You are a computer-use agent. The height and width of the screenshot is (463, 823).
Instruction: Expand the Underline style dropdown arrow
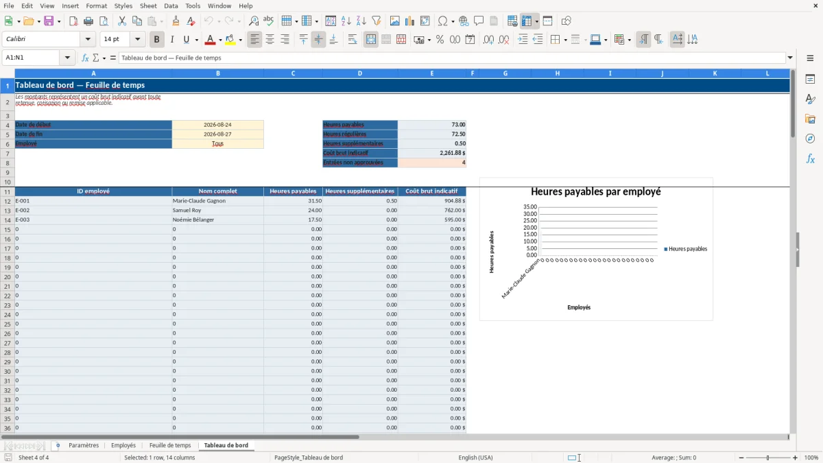tap(196, 40)
